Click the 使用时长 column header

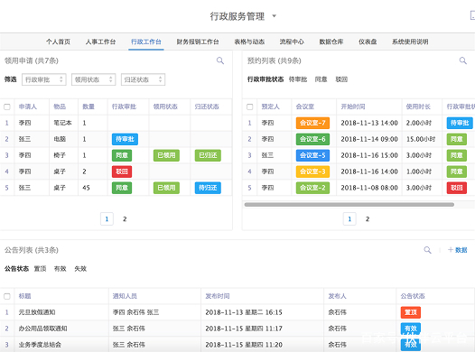[x=418, y=107]
